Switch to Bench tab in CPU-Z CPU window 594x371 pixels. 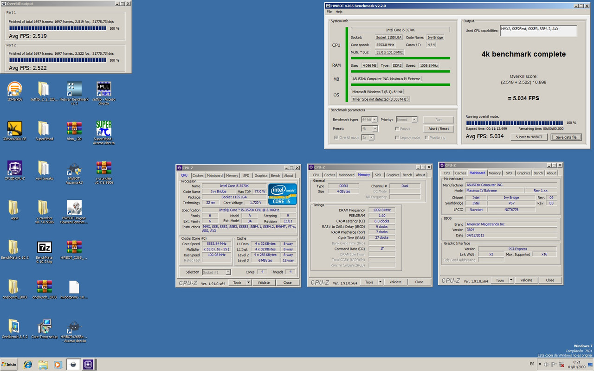click(275, 175)
